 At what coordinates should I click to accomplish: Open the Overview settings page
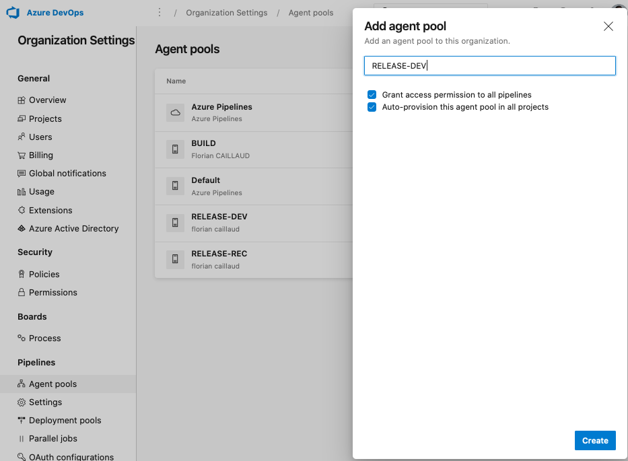coord(47,100)
